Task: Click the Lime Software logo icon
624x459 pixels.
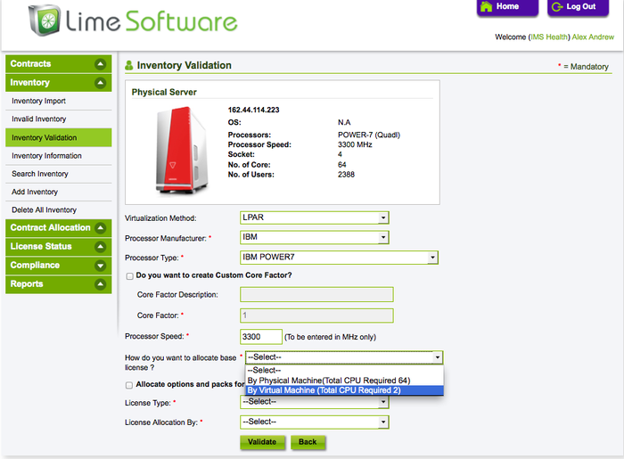Action: [x=44, y=21]
